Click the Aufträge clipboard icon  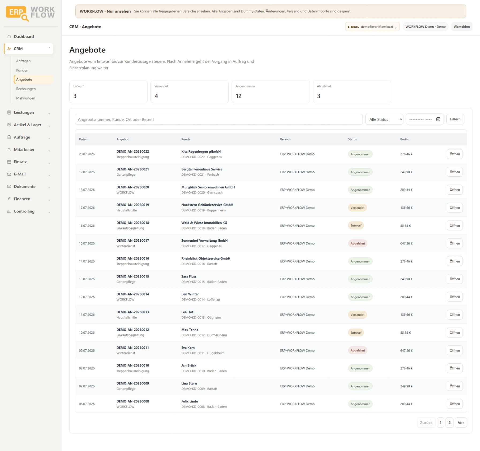9,137
